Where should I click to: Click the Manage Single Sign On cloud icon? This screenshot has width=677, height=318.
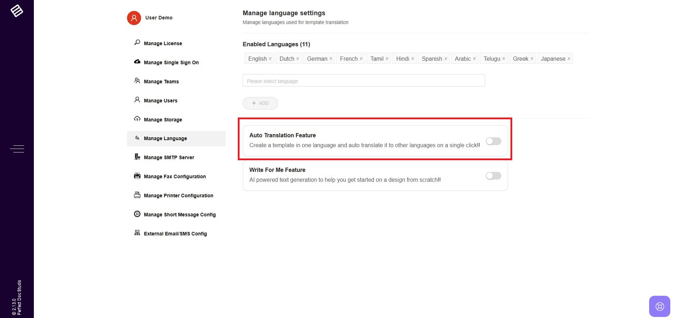point(137,62)
